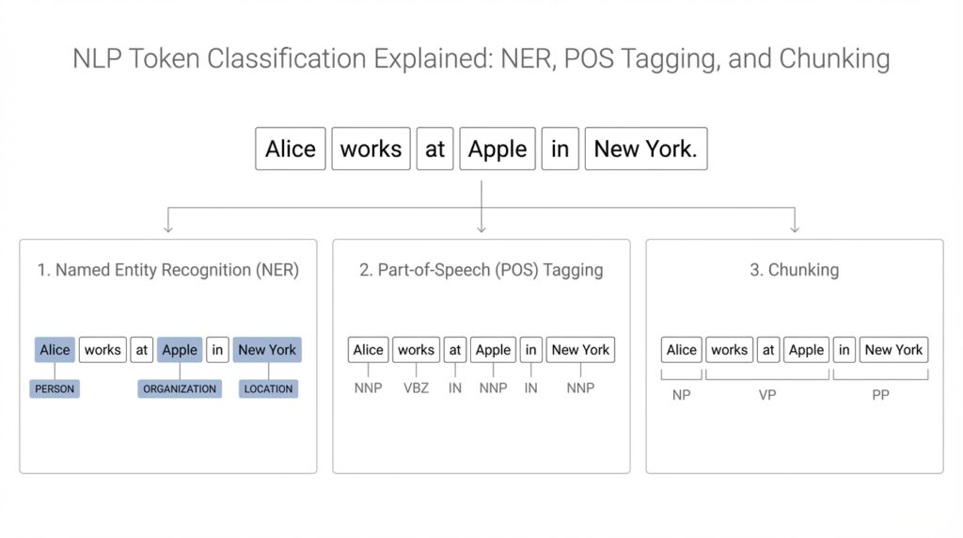Click the PERSON entity label

coord(55,388)
